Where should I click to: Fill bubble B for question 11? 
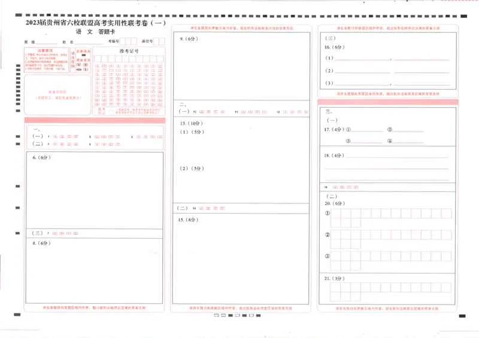click(250, 112)
